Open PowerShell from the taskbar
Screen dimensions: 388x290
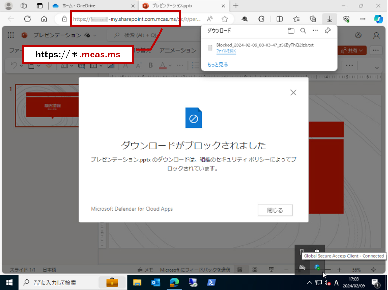[211, 283]
